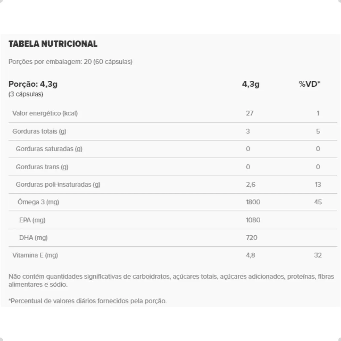This screenshot has height=341, width=341.
Task: Select the Porção: 4,3g label
Action: point(33,84)
